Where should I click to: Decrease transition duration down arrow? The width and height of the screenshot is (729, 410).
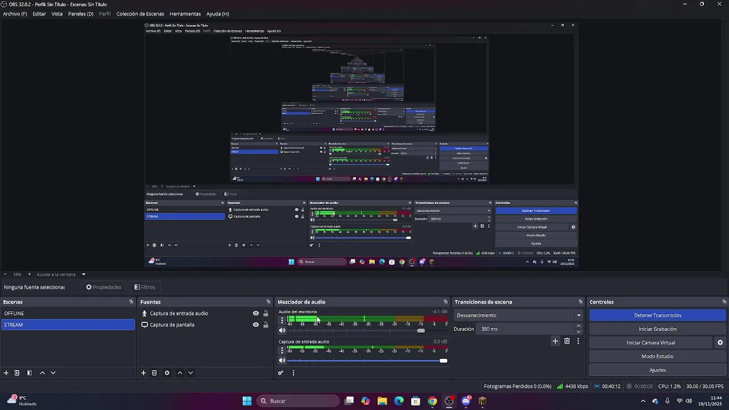click(579, 332)
